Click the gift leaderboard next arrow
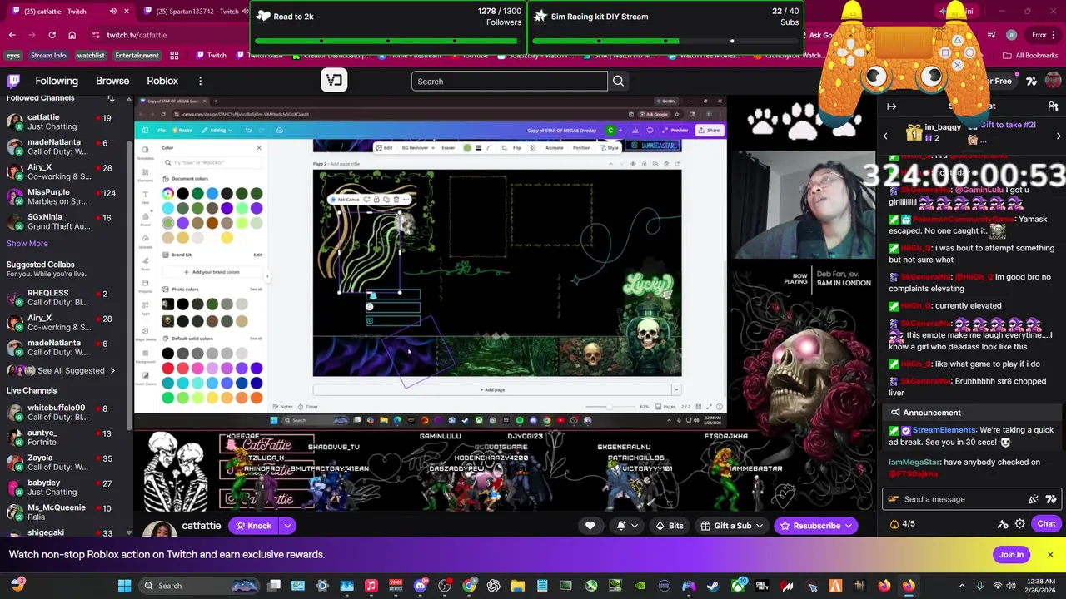1066x599 pixels. tap(1059, 136)
